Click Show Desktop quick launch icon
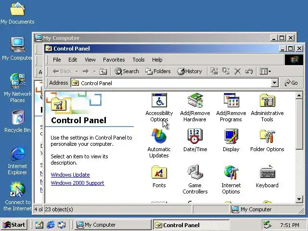308x231 pixels. [x=39, y=225]
